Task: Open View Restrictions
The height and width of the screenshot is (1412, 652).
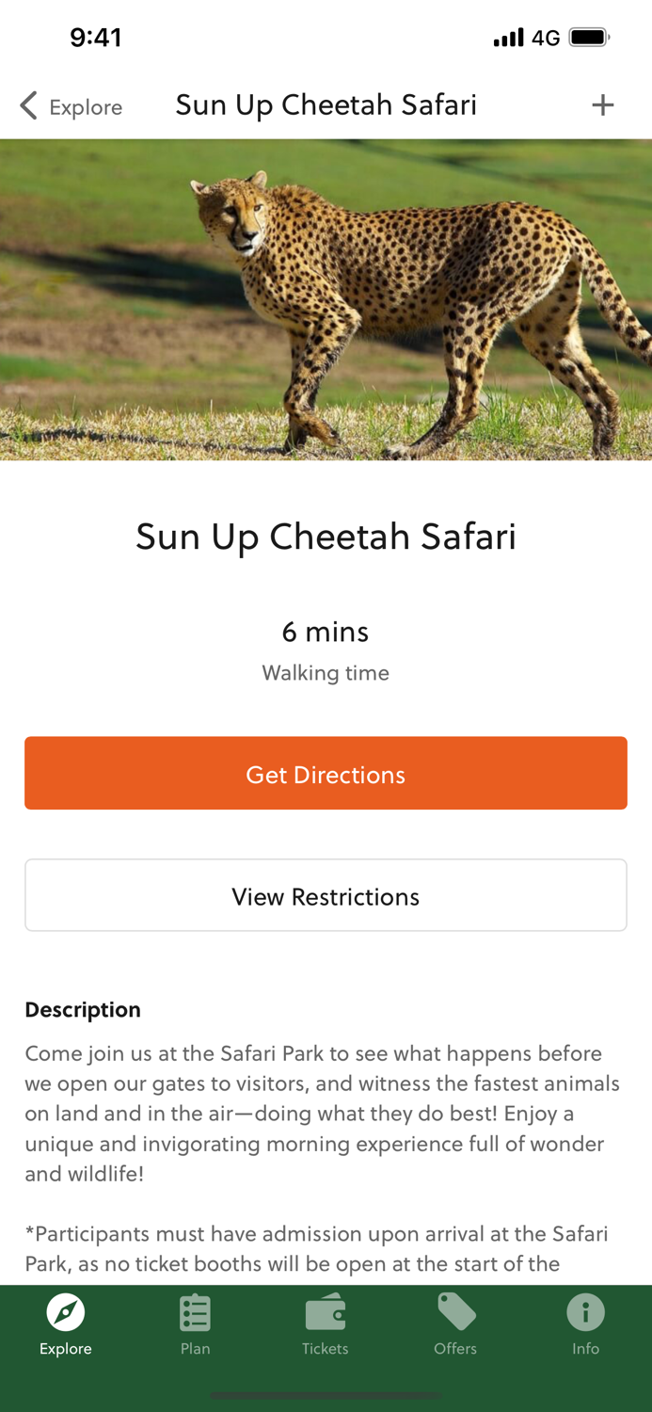Action: [x=326, y=895]
